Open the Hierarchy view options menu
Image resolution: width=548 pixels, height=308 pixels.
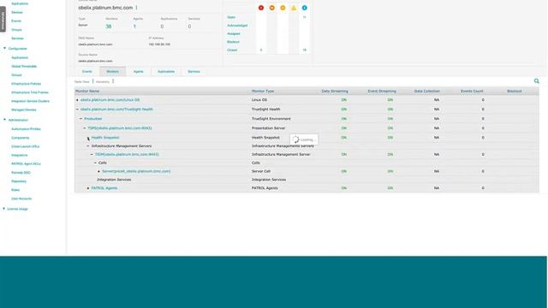click(113, 81)
